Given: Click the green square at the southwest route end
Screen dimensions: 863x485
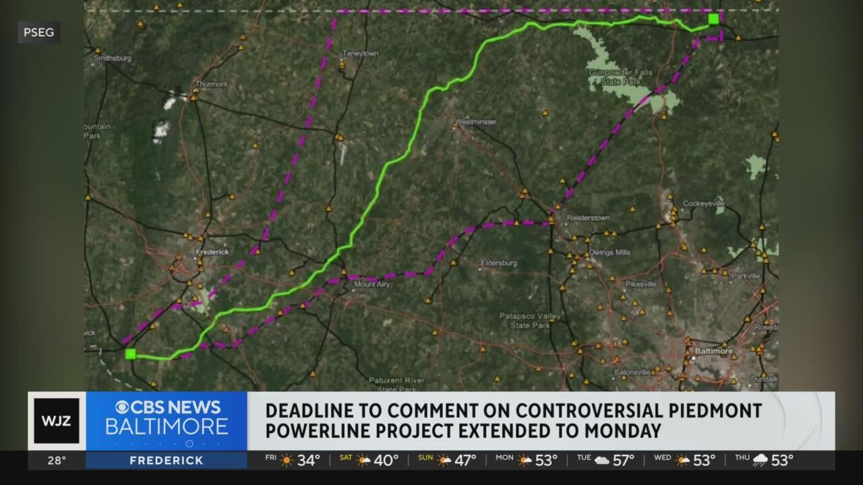Looking at the screenshot, I should [130, 354].
